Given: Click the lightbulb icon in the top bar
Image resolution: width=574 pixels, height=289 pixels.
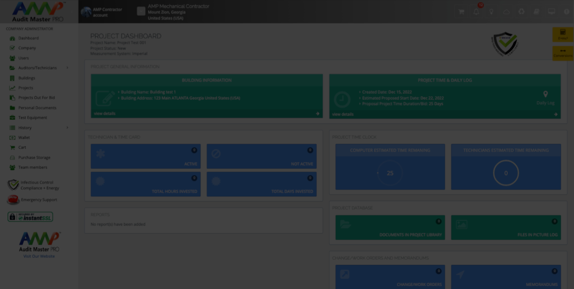Looking at the screenshot, I should click(491, 11).
